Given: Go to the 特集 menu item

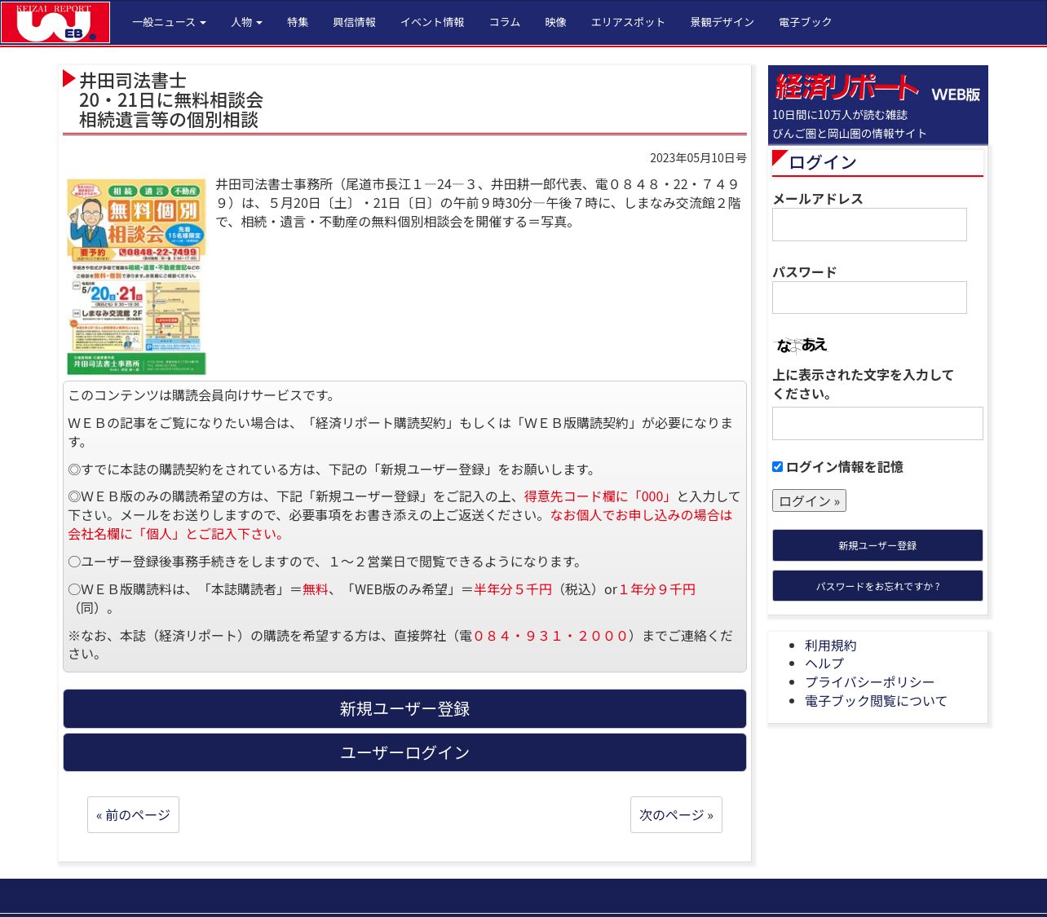Looking at the screenshot, I should pos(298,22).
